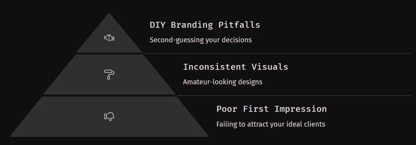Click the 'Amateur-looking designs' text
Image resolution: width=416 pixels, height=145 pixels.
pos(223,82)
